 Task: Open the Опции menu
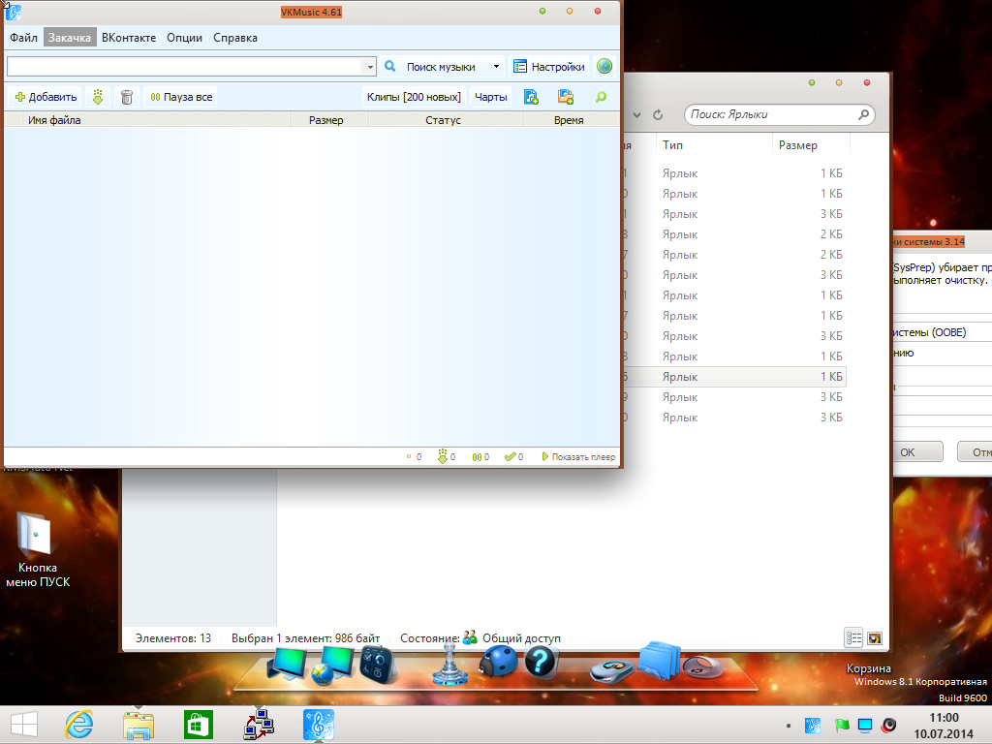pyautogui.click(x=185, y=38)
